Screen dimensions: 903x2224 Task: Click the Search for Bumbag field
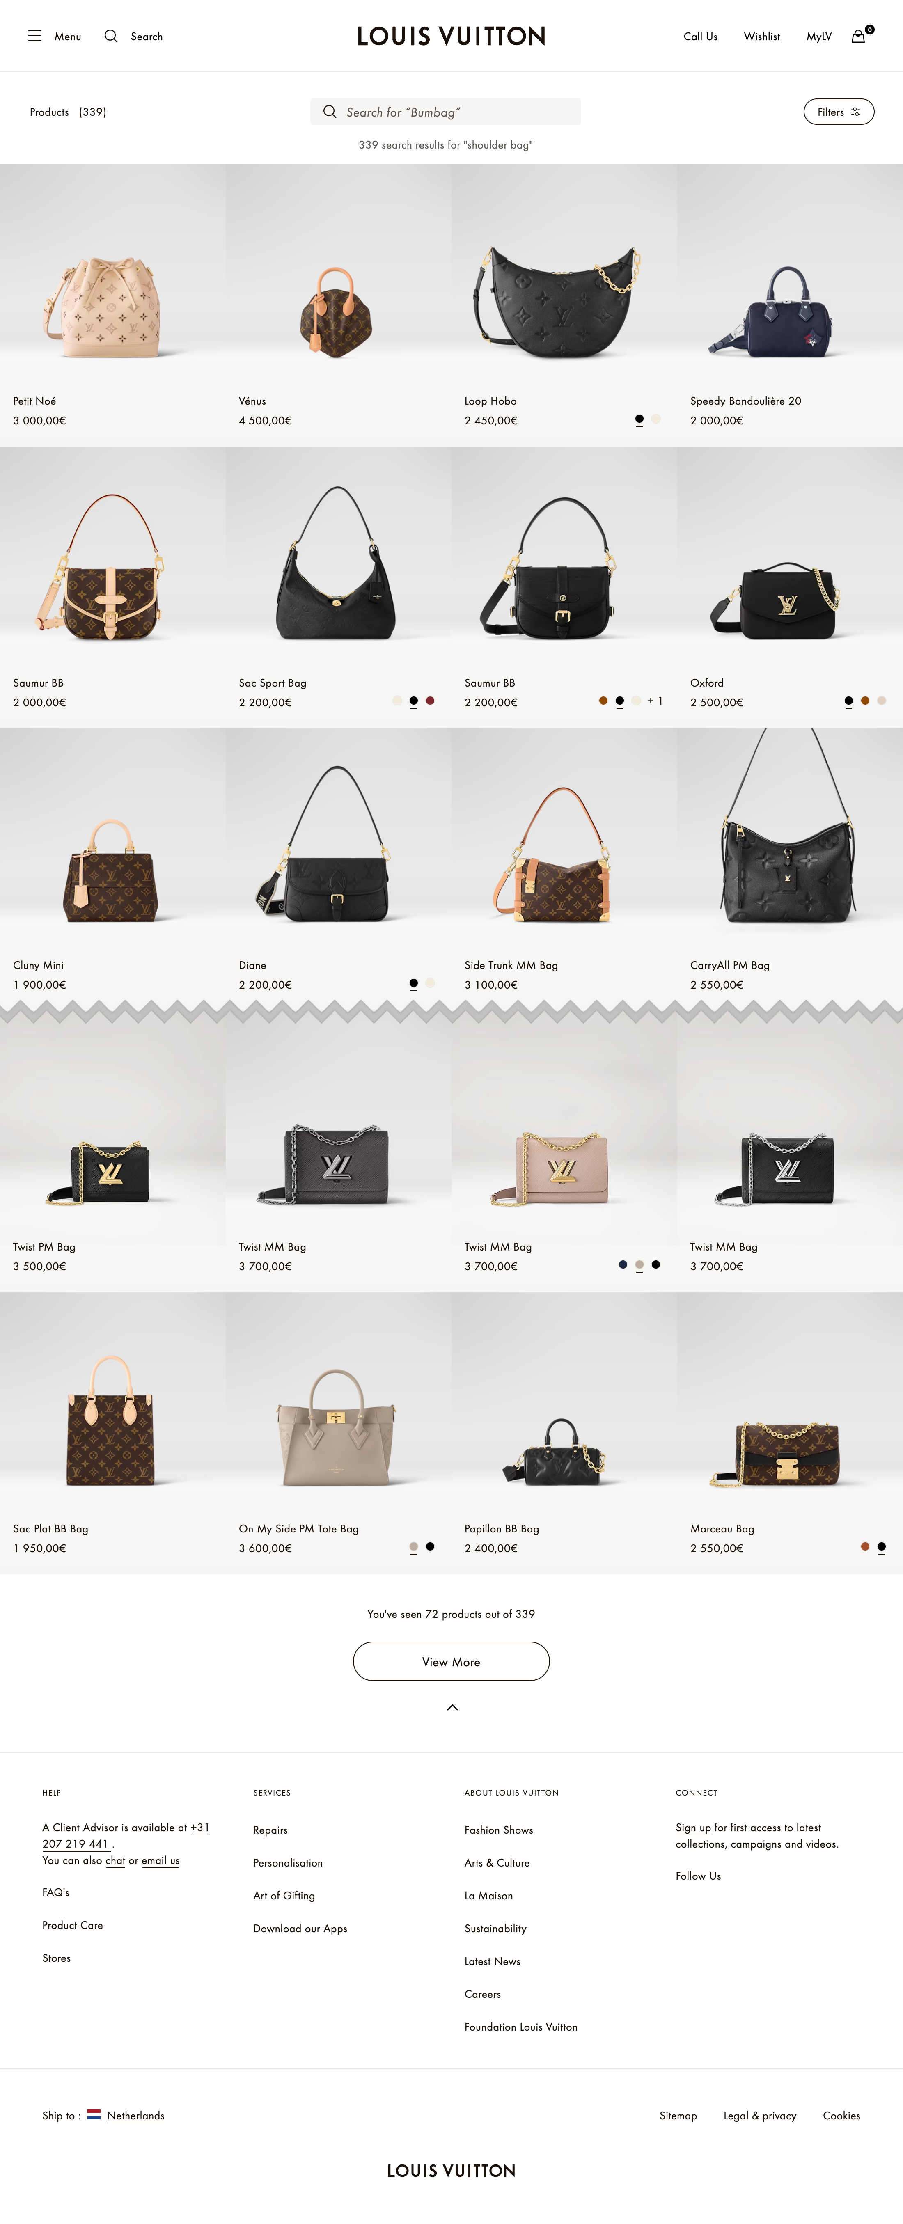[x=445, y=112]
